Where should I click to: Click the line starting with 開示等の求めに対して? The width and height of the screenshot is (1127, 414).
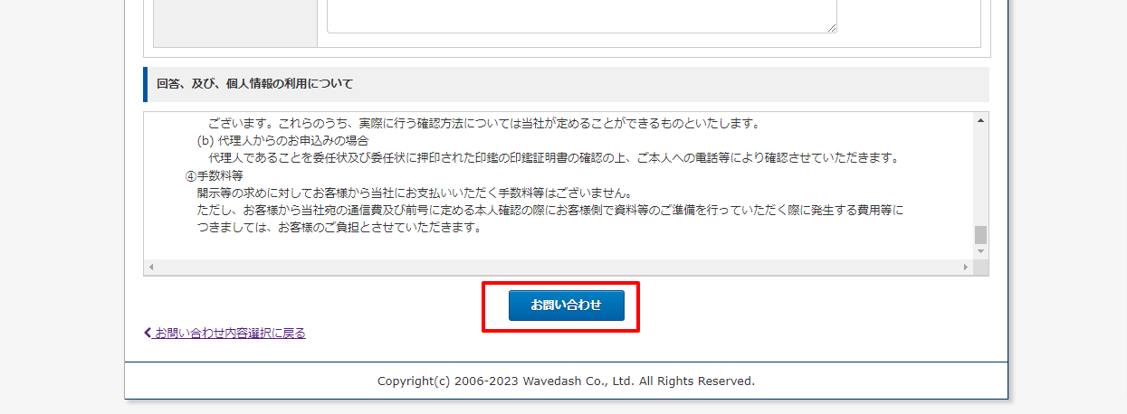coord(414,193)
